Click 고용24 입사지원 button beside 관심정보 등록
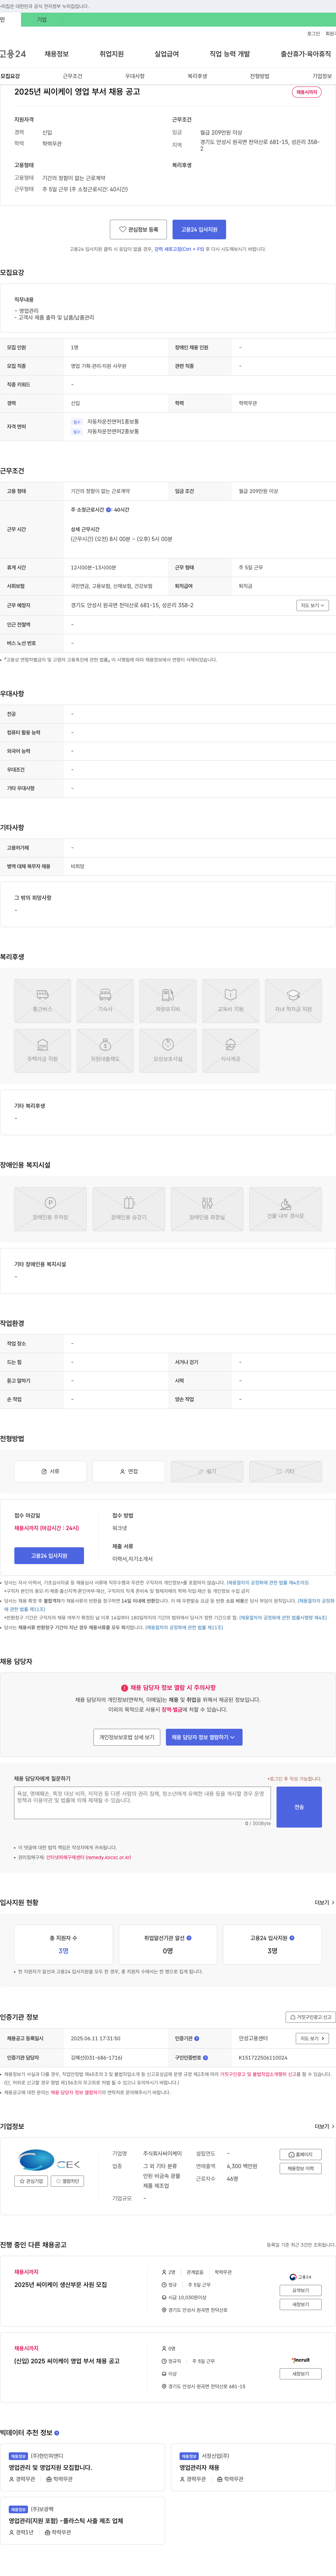Screen dimensions: 336x2576 (199, 229)
